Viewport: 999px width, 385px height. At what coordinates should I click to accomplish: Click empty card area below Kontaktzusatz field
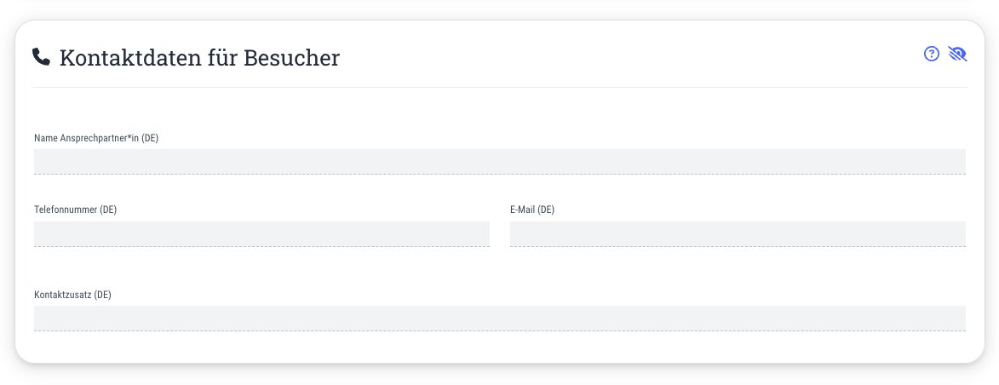tap(499, 348)
